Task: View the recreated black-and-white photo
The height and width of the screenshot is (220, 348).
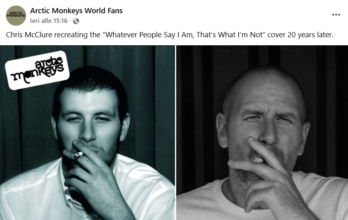Action: point(262,133)
